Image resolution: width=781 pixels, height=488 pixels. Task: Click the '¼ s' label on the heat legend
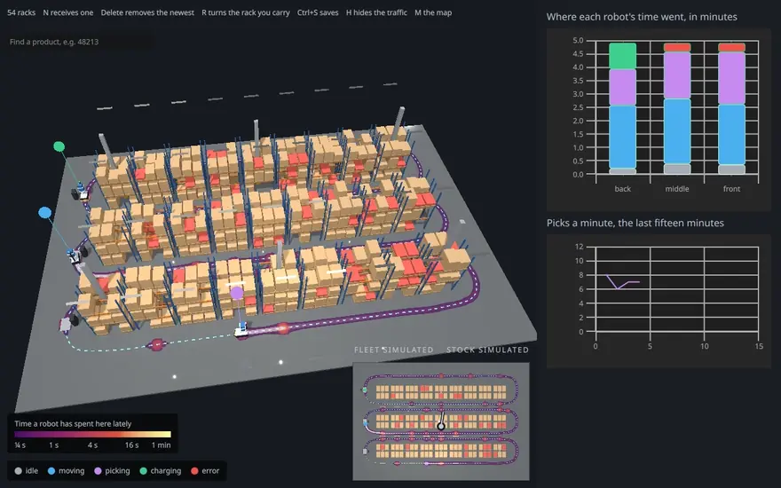pos(20,445)
